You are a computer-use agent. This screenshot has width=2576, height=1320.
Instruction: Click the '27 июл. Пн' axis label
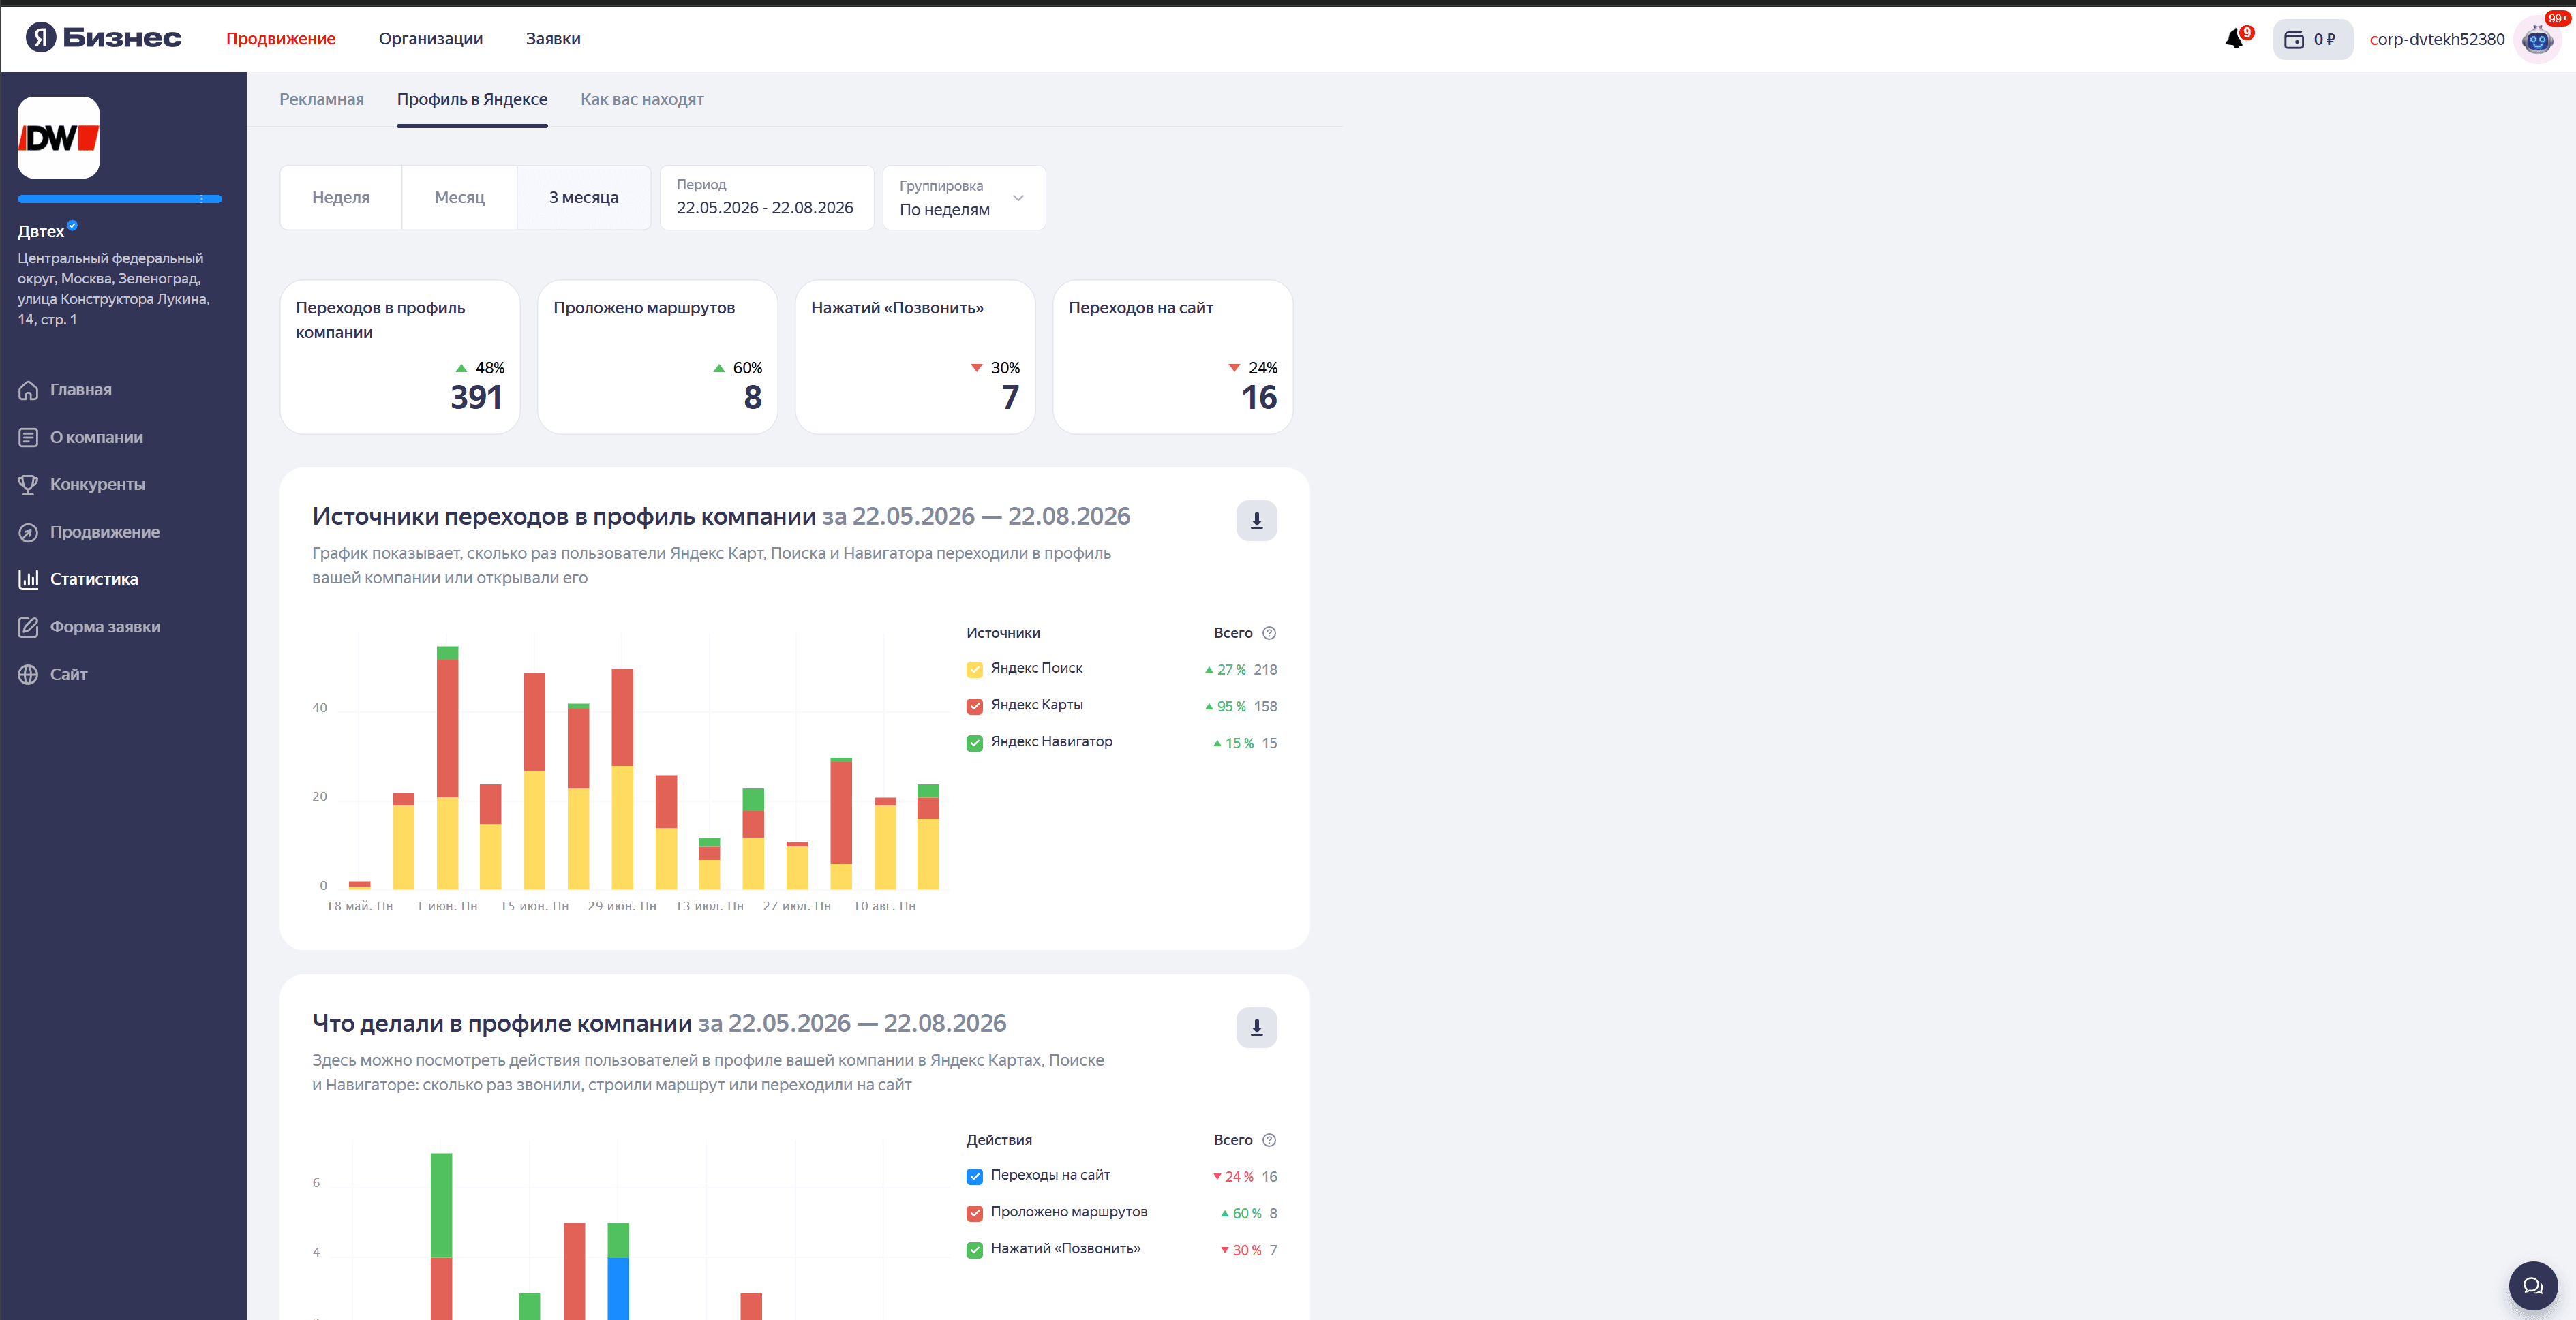[x=797, y=906]
